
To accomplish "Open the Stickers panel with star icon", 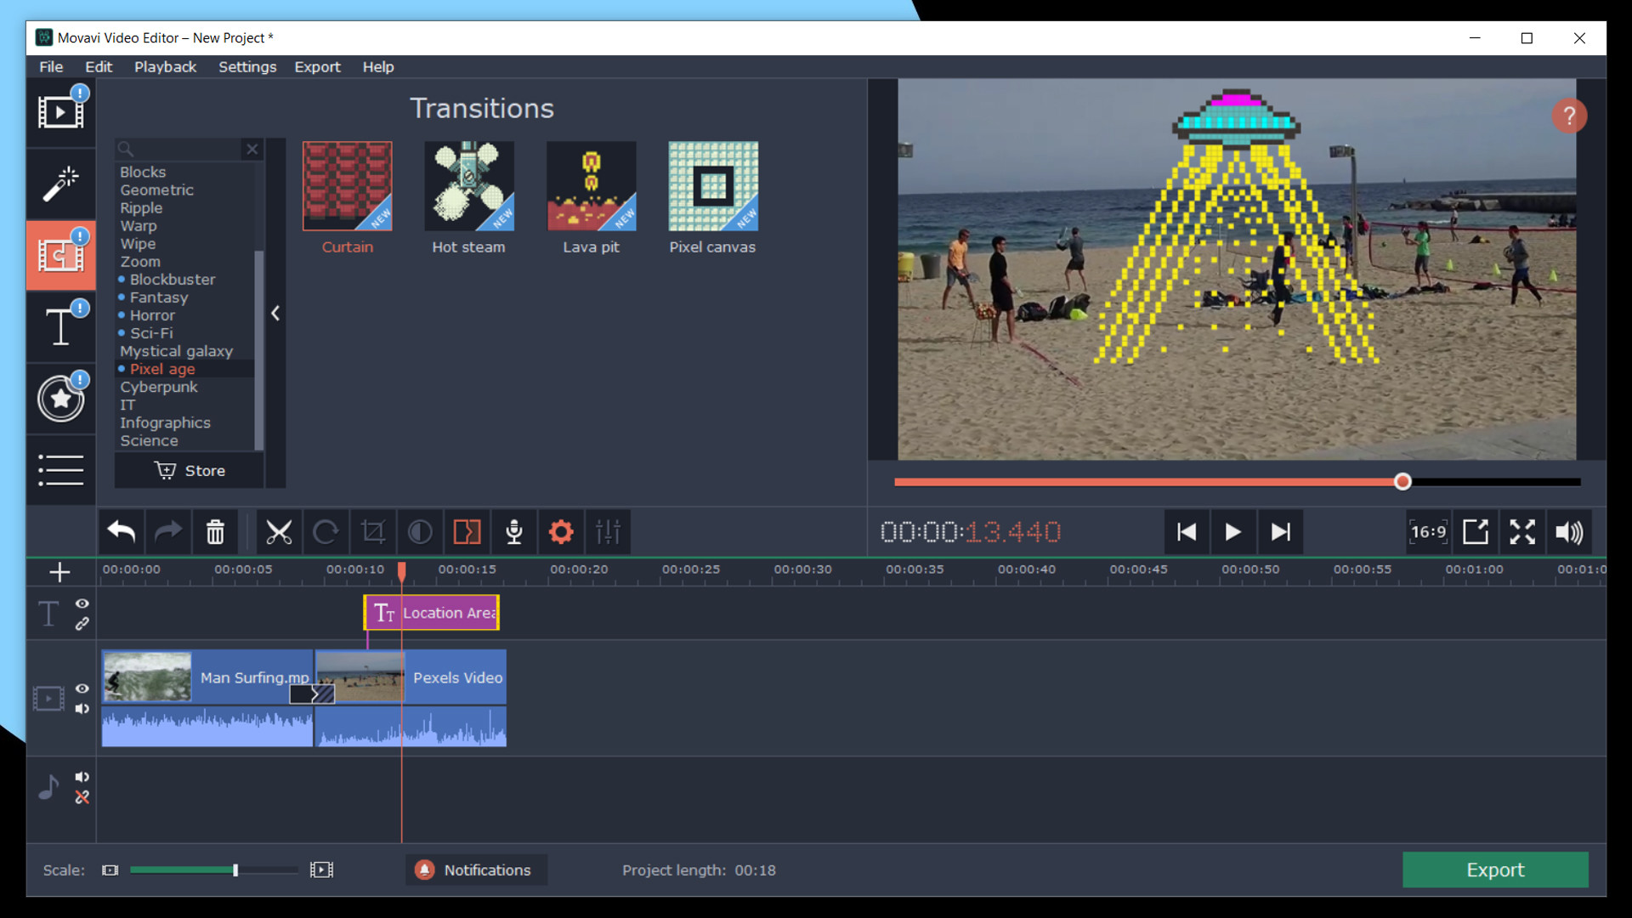I will point(60,398).
